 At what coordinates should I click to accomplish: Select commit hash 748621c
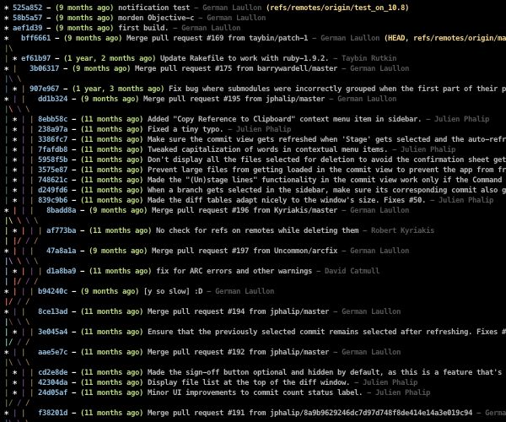pyautogui.click(x=53, y=180)
